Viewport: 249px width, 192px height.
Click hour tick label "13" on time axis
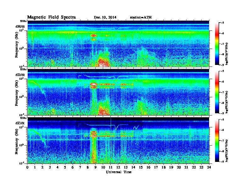pyautogui.click(x=126, y=167)
